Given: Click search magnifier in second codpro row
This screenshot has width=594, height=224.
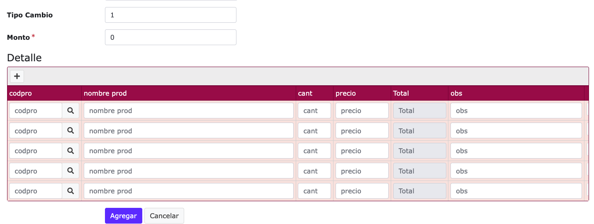Looking at the screenshot, I should pyautogui.click(x=71, y=130).
